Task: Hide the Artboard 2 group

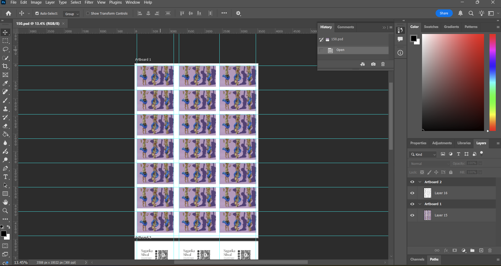Action: coord(412,182)
